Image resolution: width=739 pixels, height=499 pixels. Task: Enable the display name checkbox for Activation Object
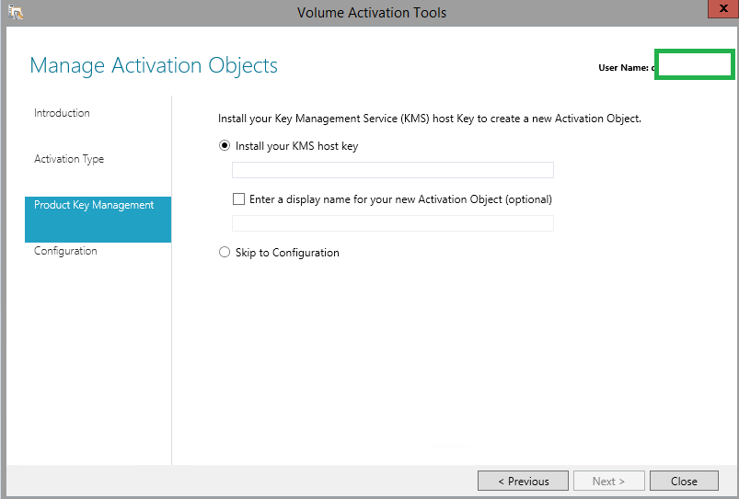point(239,199)
